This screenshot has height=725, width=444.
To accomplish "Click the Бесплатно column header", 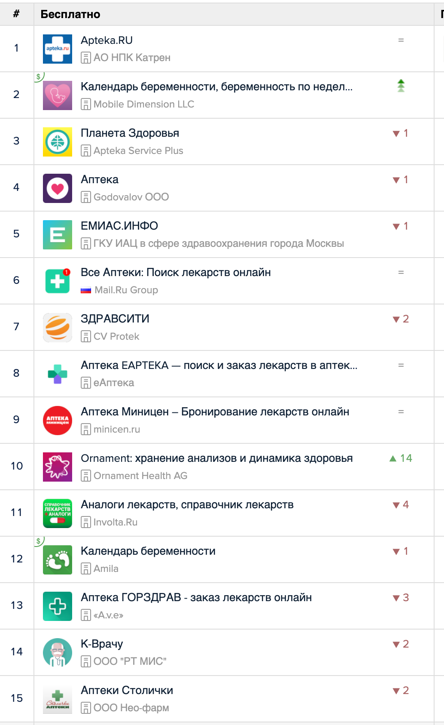I will tap(70, 14).
